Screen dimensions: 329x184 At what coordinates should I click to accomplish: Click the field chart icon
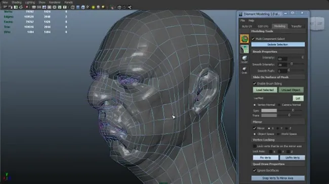54,8
